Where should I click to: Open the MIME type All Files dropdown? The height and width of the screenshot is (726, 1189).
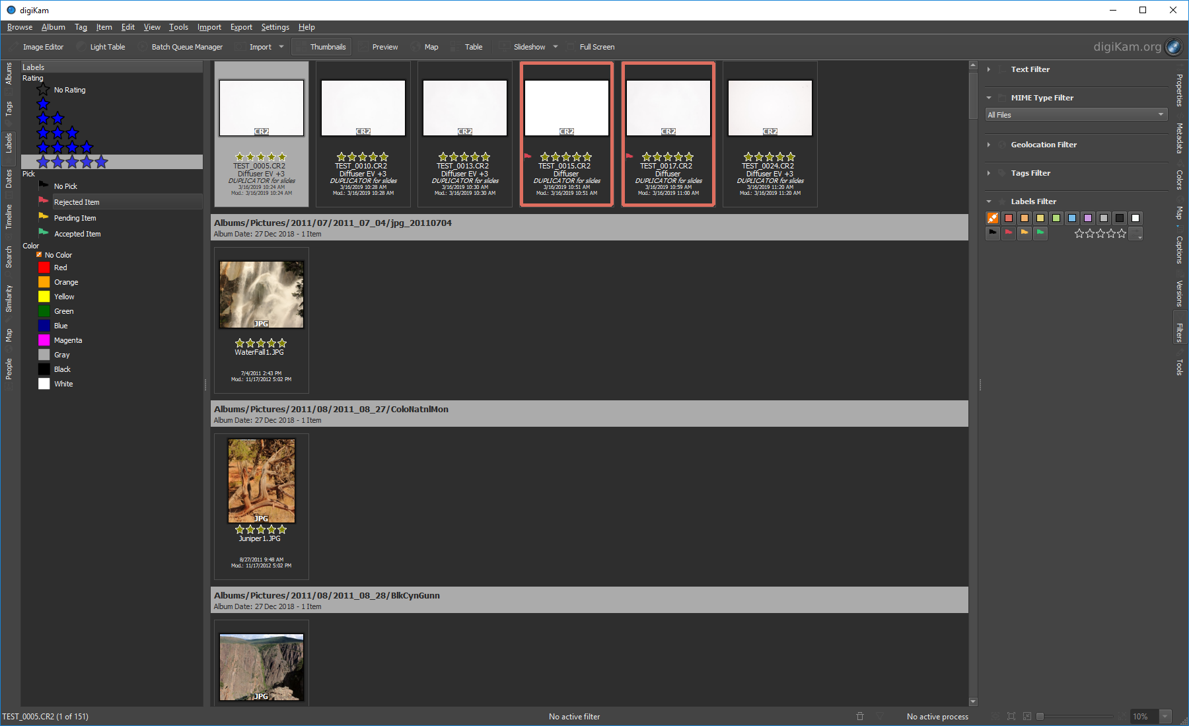[1076, 115]
